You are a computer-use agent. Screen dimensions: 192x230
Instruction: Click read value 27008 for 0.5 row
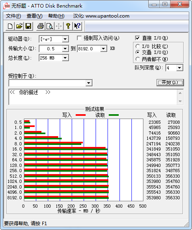point(174,122)
